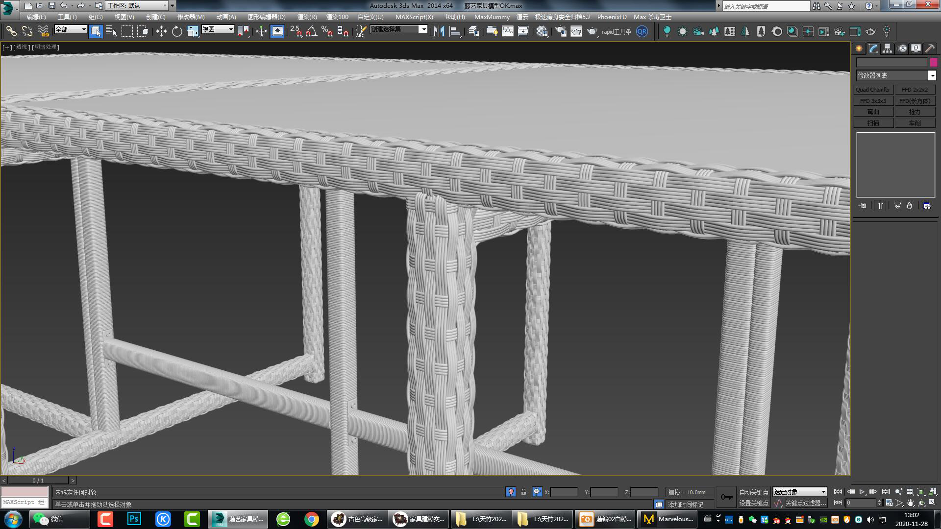Select the Select and Move tool
Viewport: 941px width, 529px height.
click(x=161, y=31)
